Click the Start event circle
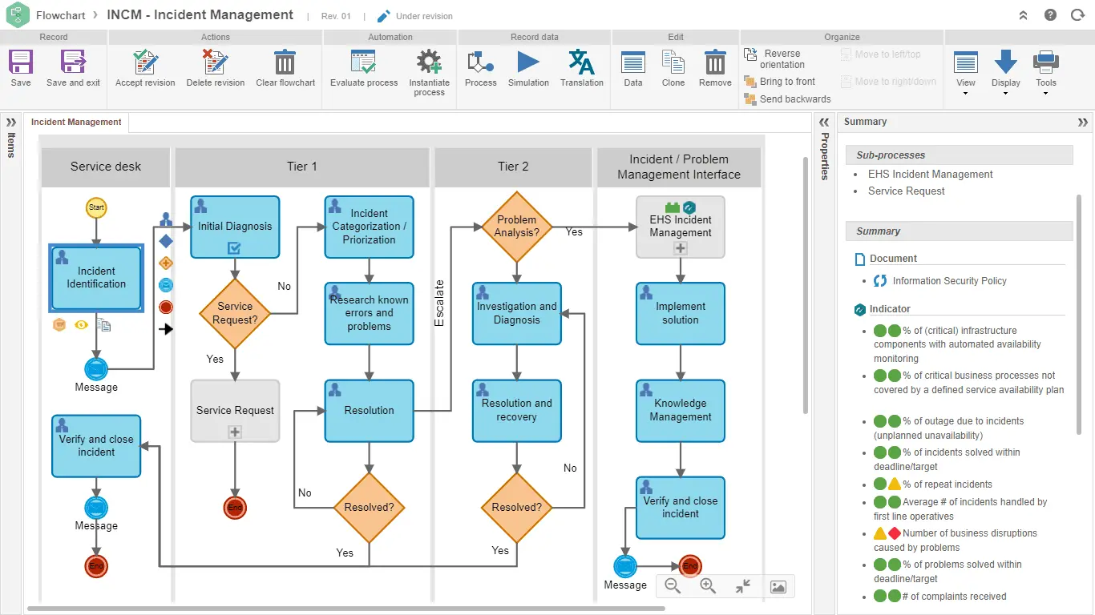The image size is (1095, 615). tap(96, 207)
